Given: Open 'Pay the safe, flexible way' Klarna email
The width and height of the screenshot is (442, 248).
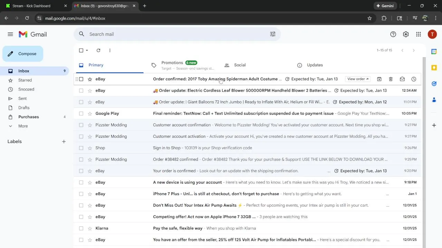Looking at the screenshot, I should click(x=247, y=228).
